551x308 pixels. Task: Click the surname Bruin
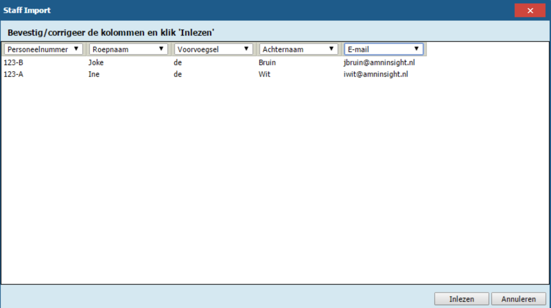267,63
